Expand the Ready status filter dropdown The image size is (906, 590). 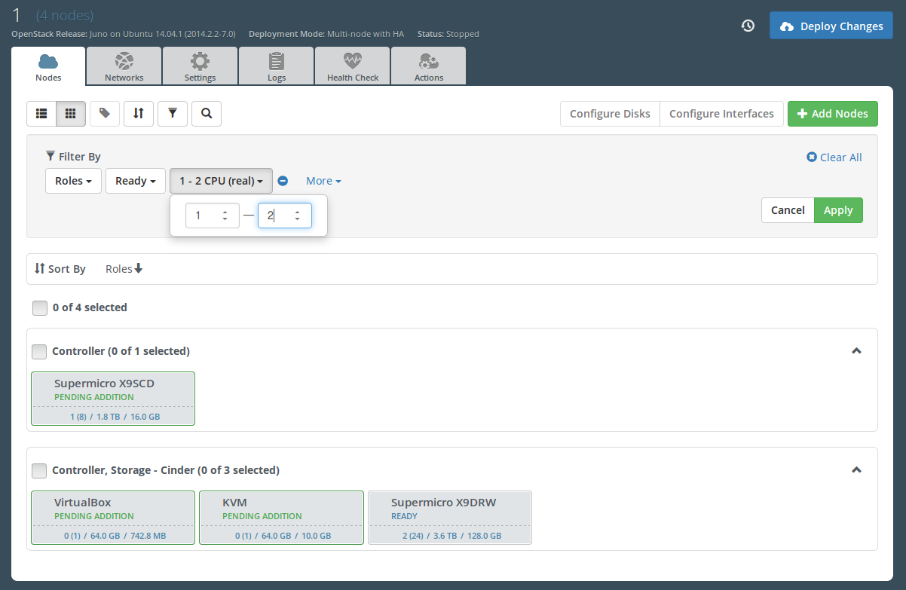click(136, 181)
